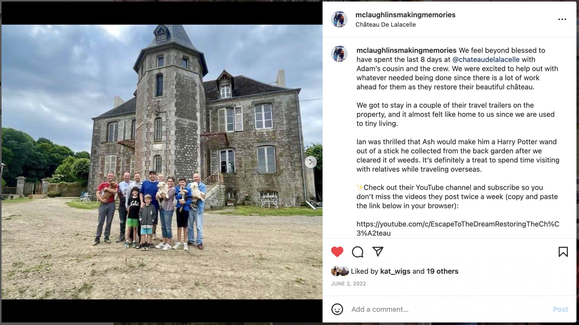The width and height of the screenshot is (579, 325).
Task: Open the Château De Lalacelle location link
Action: (386, 25)
